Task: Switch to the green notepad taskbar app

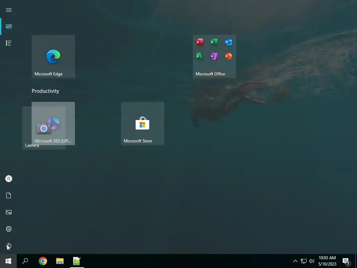Action: (77, 261)
